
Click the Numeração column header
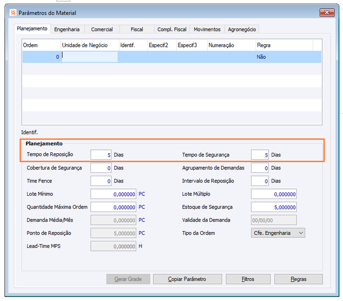pos(231,45)
